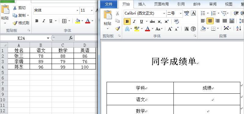
Task: Apply Word yellow text highlight color
Action: pos(137,29)
